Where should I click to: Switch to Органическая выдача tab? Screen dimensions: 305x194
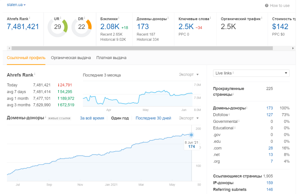[71, 58]
